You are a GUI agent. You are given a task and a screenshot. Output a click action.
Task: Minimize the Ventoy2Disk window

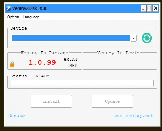coord(143,8)
